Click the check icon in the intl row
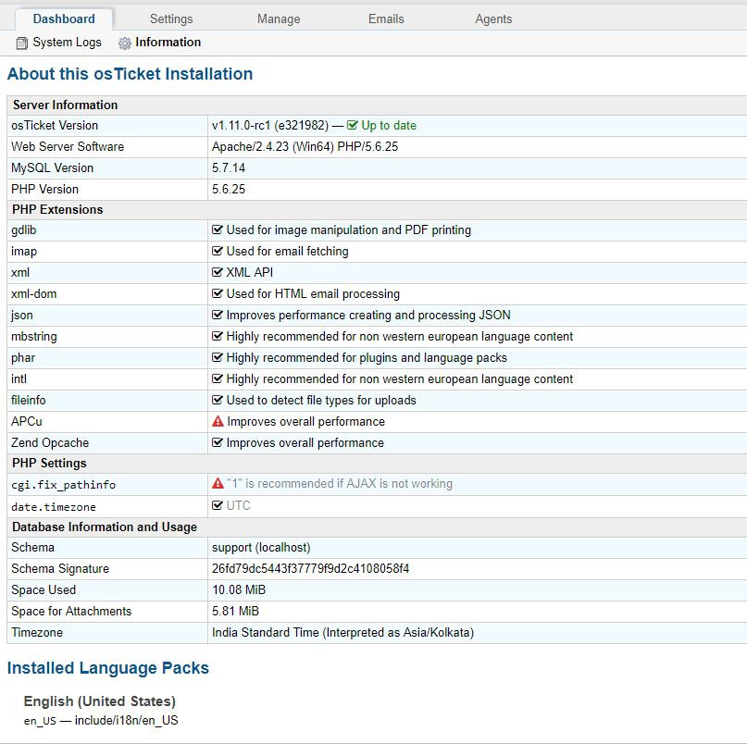The width and height of the screenshot is (747, 744). click(218, 378)
